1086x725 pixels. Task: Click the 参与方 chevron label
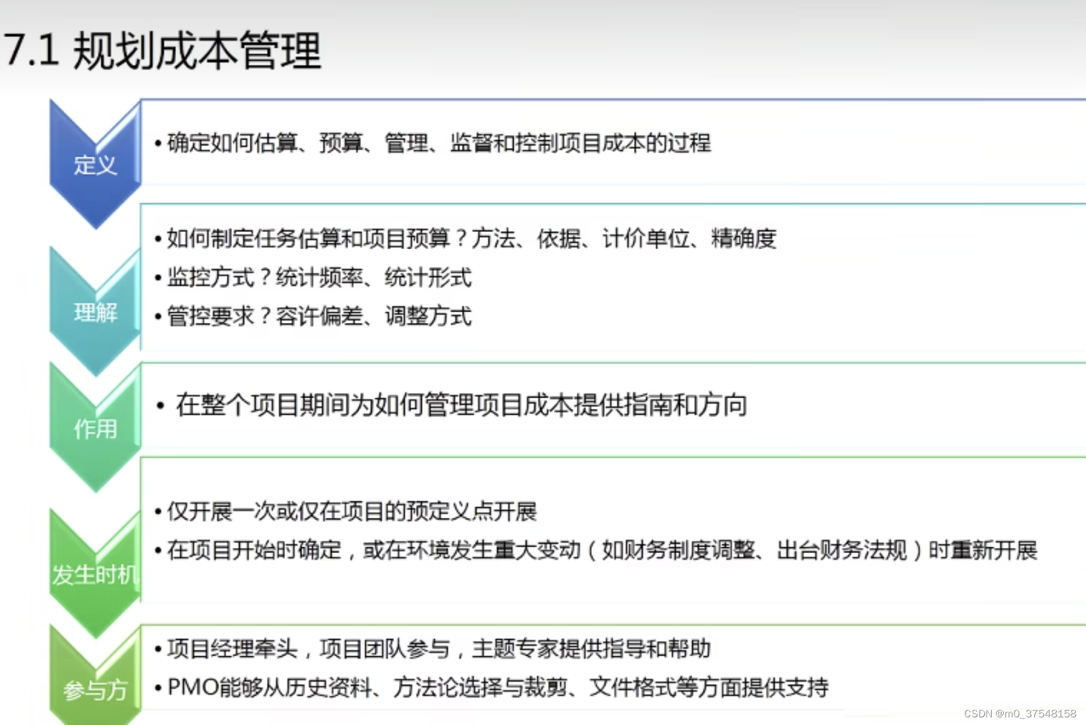coord(95,690)
